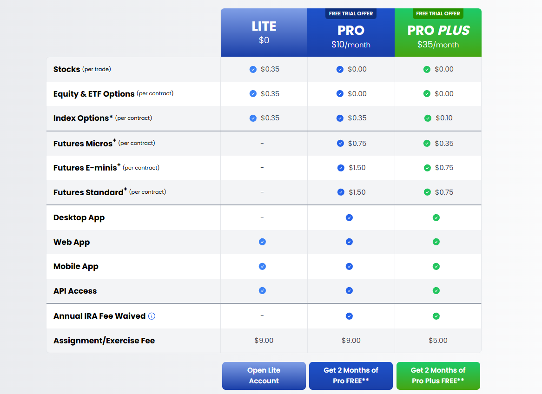Click the Index Options* row label
The image size is (542, 394).
click(x=103, y=118)
